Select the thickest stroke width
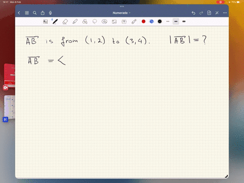This screenshot has height=183, width=244. 184,21
